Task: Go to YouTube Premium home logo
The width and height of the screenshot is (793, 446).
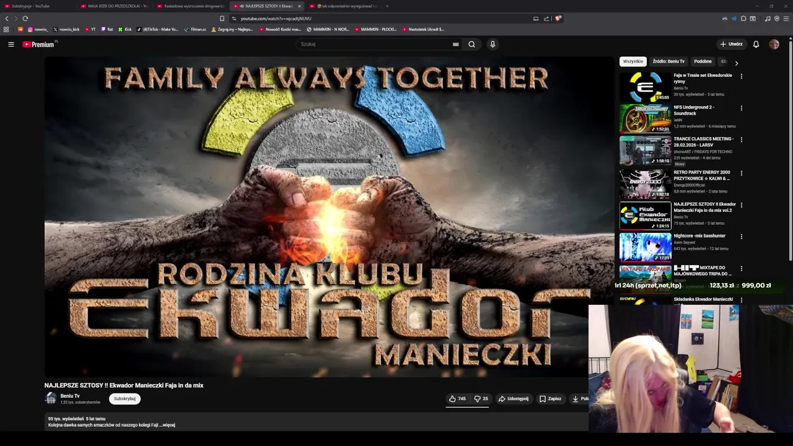Action: tap(38, 44)
